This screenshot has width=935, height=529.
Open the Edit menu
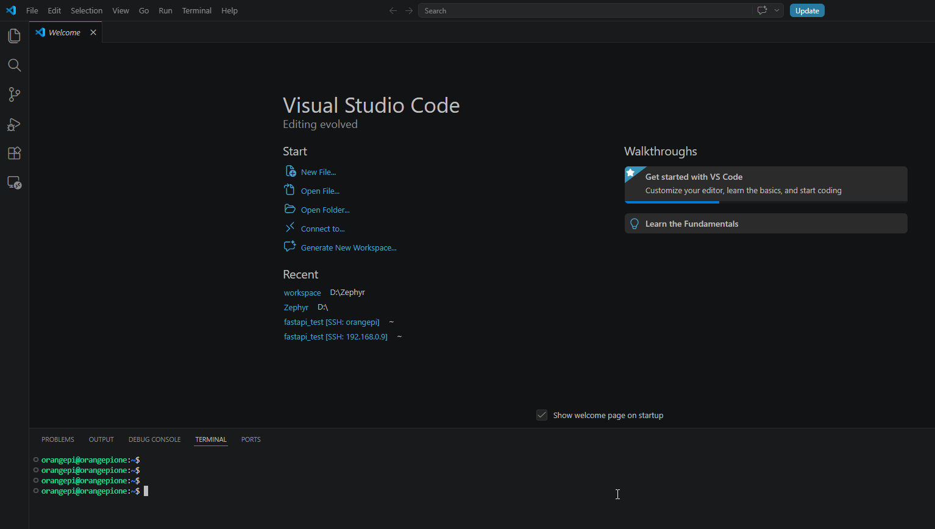click(54, 10)
